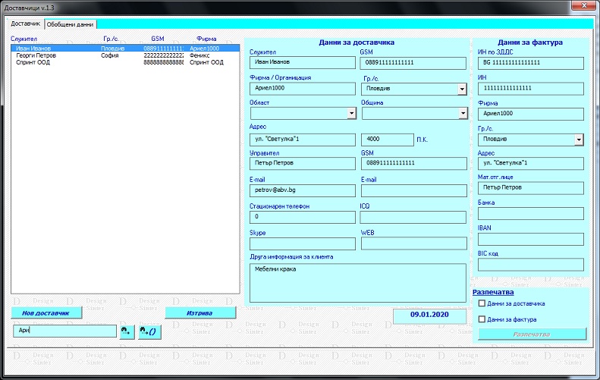
Task: Click the search field containing 'Ари'
Action: click(x=64, y=331)
